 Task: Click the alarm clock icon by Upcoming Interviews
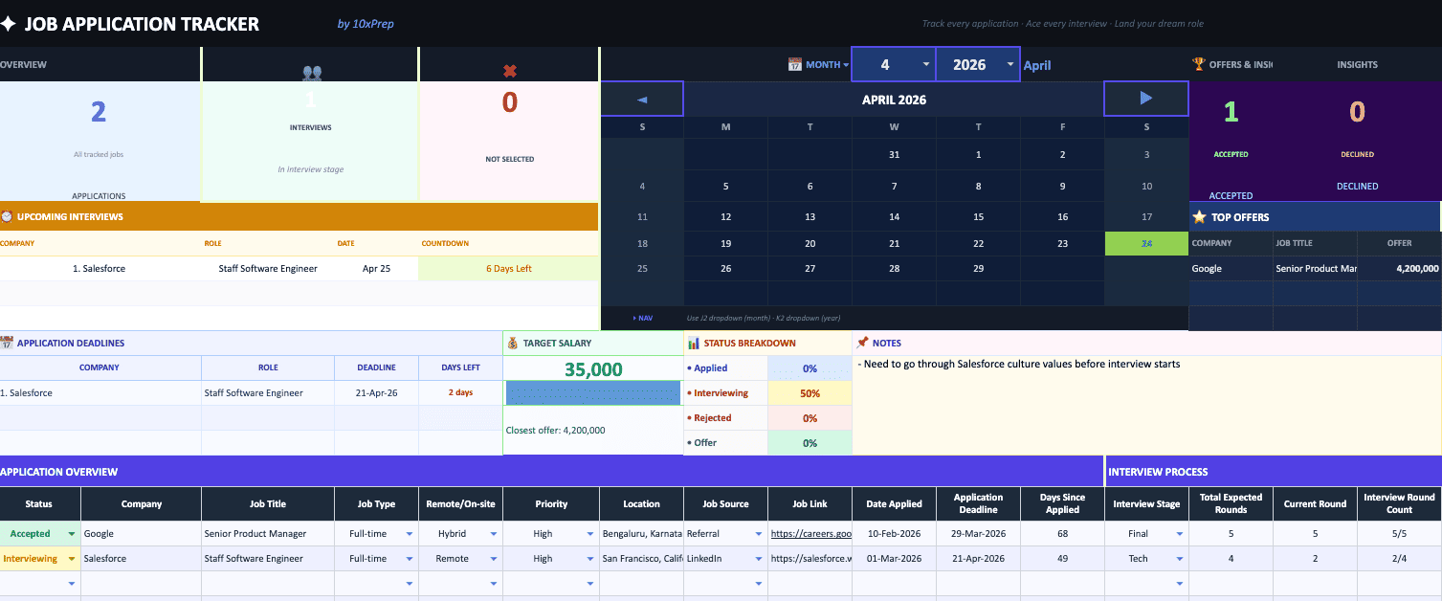[x=7, y=216]
